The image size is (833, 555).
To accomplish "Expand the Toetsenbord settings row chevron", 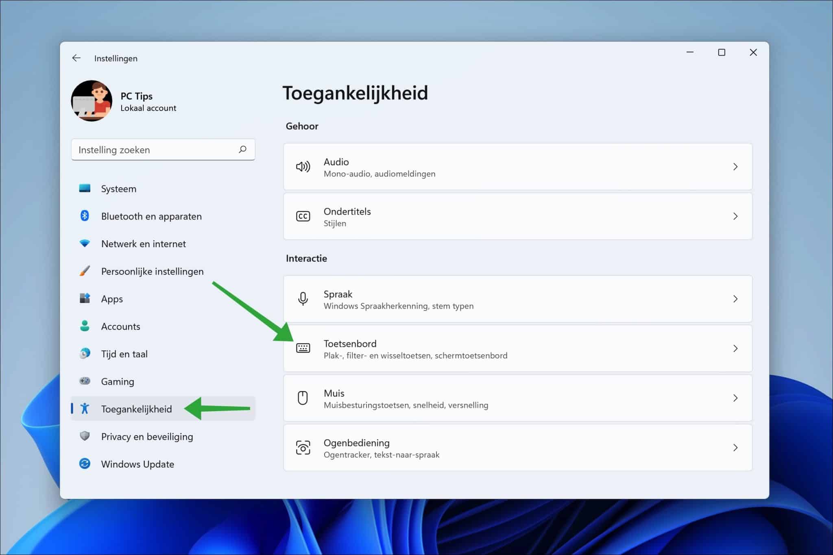I will point(735,348).
